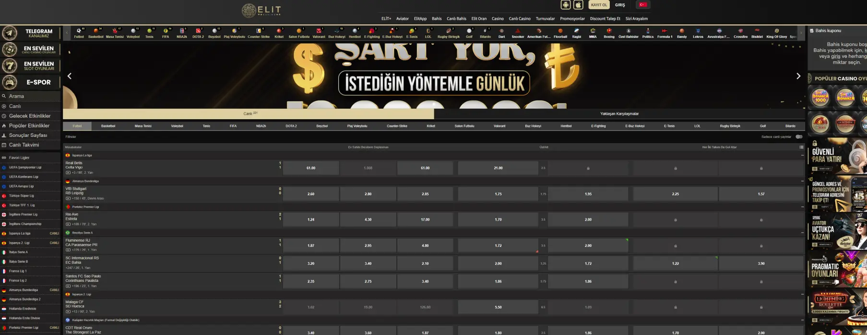This screenshot has height=335, width=867.
Task: Select Türkiye Süper Lig in sidebar
Action: click(31, 196)
